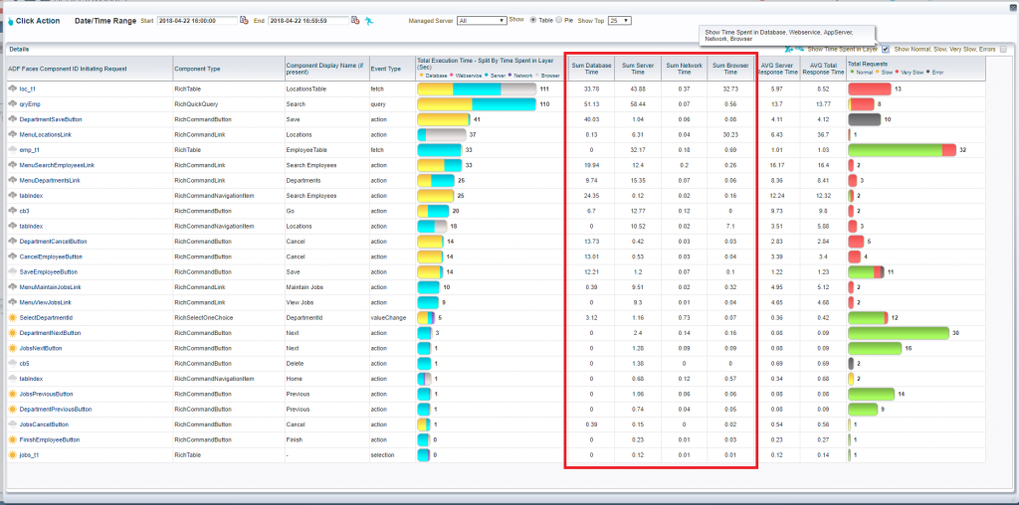Open the Managed Server dropdown

[482, 20]
